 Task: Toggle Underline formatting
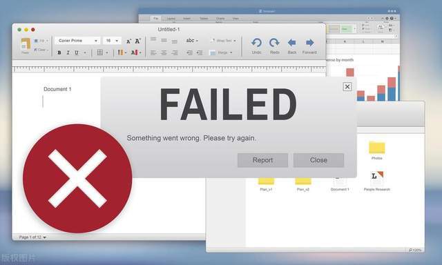click(x=77, y=52)
